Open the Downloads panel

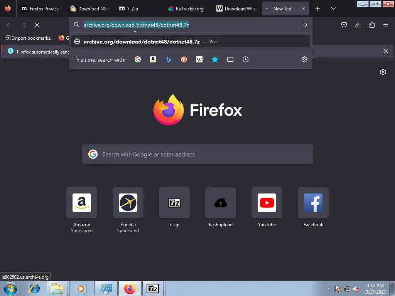point(358,25)
